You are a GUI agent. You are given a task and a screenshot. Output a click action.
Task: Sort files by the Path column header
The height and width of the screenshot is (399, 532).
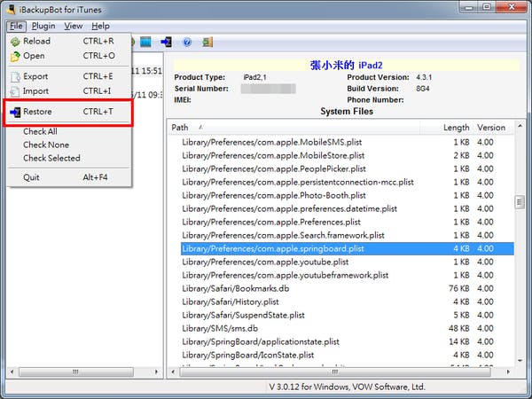click(x=294, y=128)
